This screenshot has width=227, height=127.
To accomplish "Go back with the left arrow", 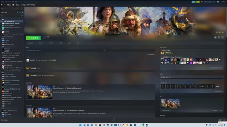I will [2, 5].
